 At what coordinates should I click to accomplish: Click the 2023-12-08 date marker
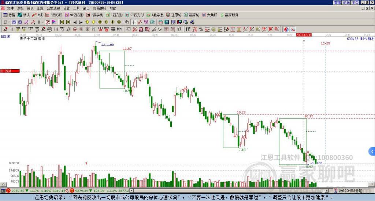click(304, 35)
